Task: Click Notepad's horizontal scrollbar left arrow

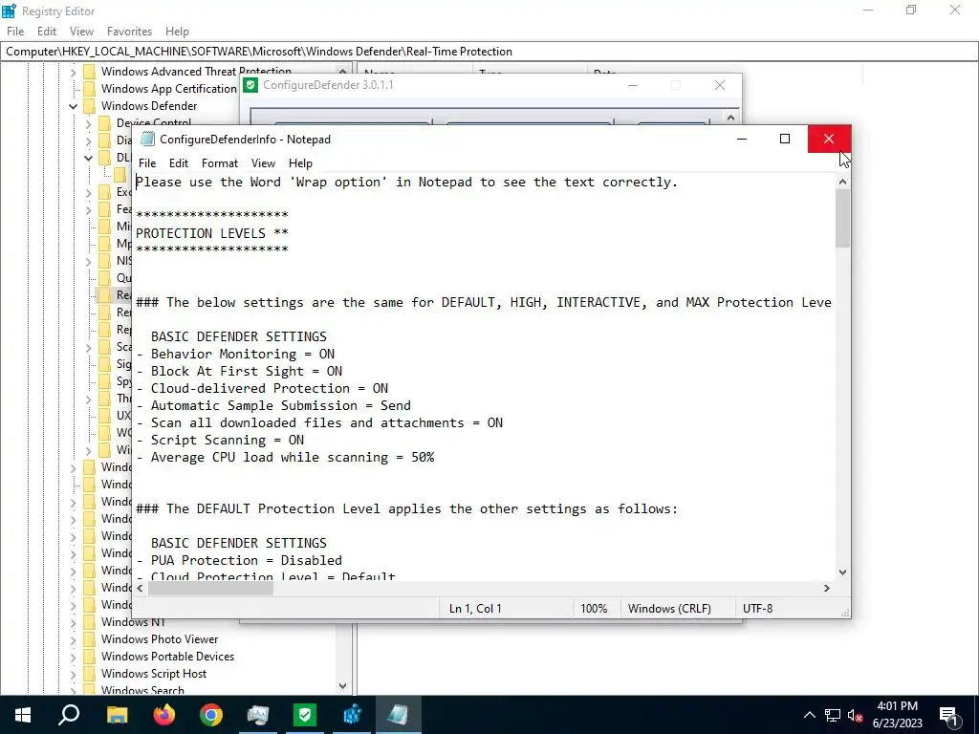Action: (x=141, y=588)
